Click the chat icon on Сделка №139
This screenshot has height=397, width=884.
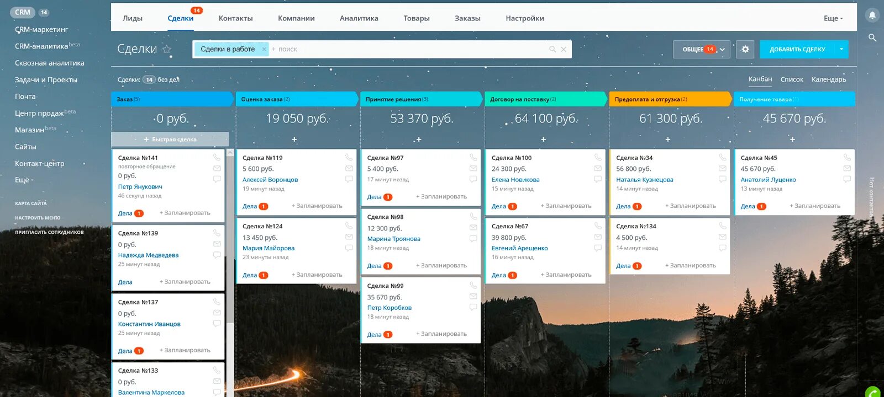[217, 255]
